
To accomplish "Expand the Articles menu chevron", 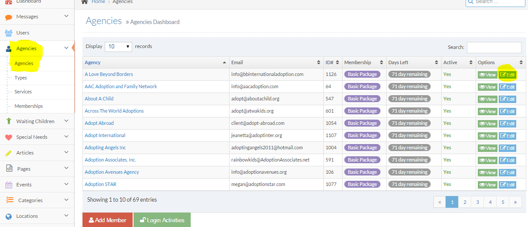I will [x=66, y=152].
